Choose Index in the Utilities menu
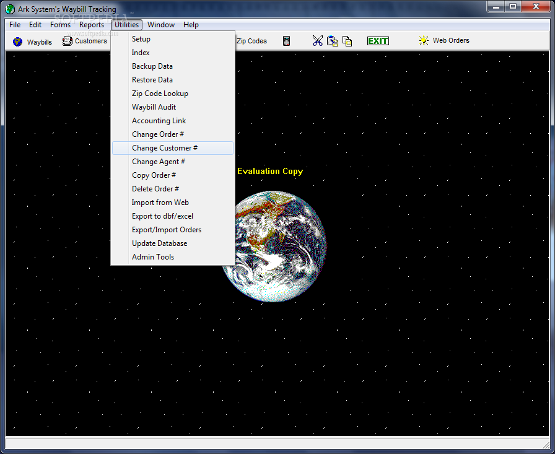 [x=173, y=53]
